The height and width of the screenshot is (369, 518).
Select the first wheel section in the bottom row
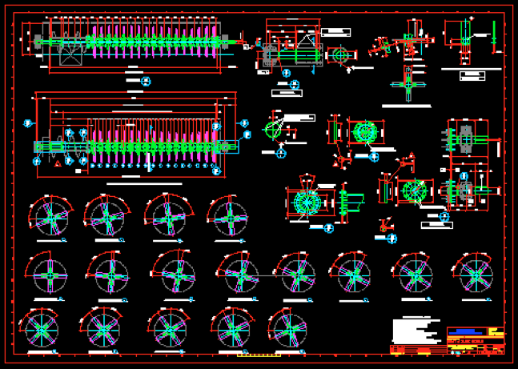[x=41, y=330]
